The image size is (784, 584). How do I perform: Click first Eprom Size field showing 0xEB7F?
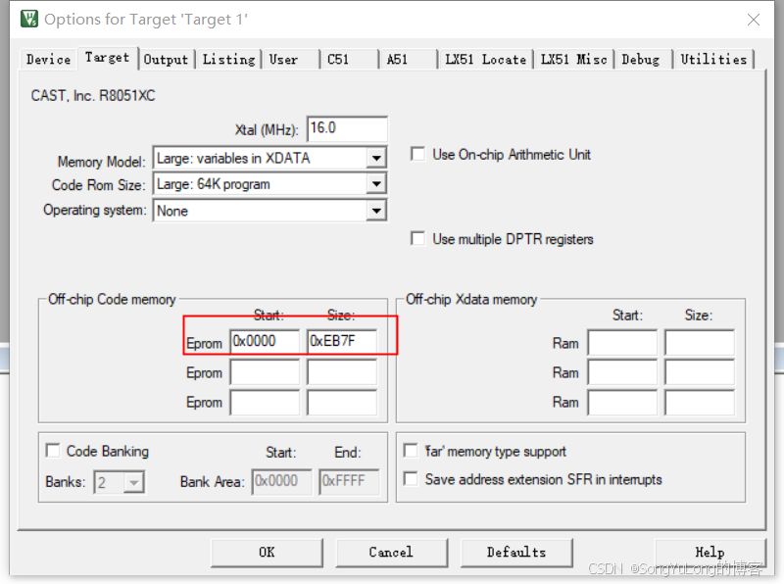(x=342, y=342)
